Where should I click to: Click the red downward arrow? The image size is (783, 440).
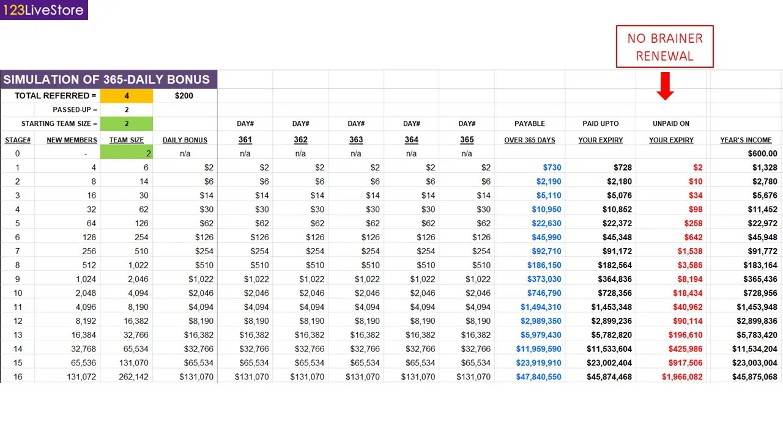(665, 86)
